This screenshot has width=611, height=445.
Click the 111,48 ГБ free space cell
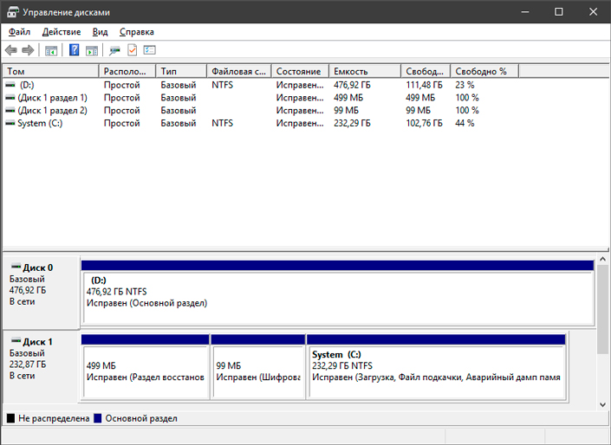pyautogui.click(x=425, y=85)
